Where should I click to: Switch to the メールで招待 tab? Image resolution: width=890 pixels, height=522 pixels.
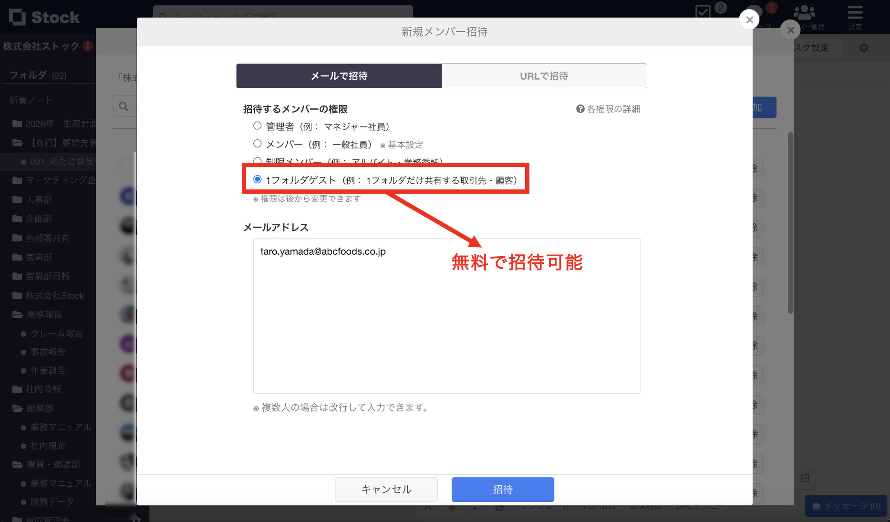pos(339,75)
